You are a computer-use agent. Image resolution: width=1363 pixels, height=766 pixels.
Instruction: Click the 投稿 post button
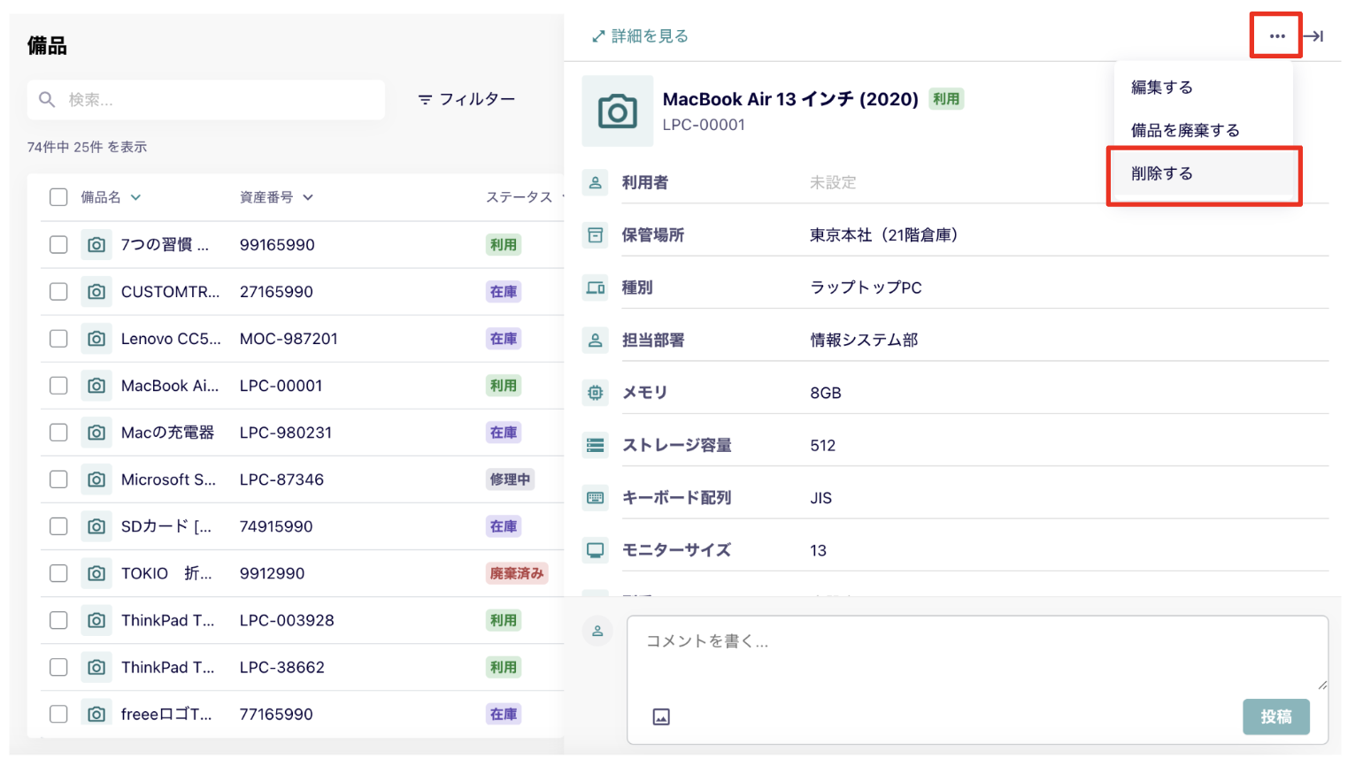coord(1275,716)
